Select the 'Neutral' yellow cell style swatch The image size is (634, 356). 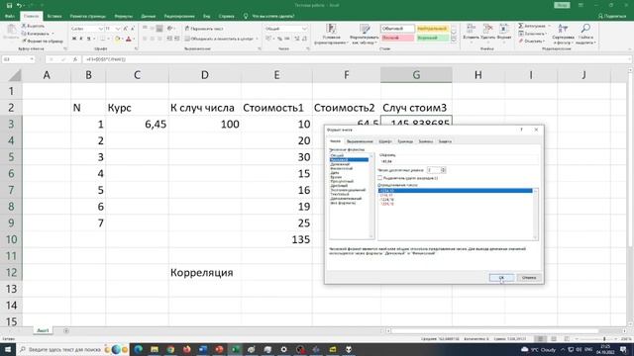pyautogui.click(x=433, y=29)
